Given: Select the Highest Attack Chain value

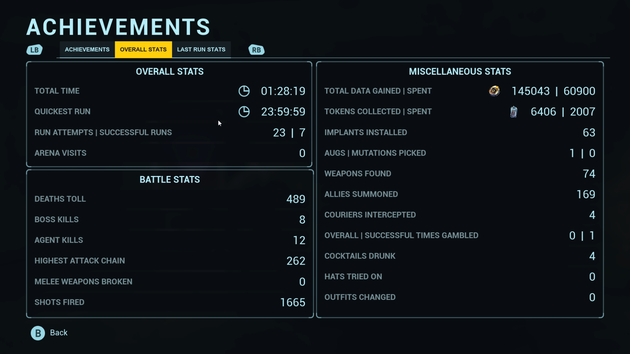Looking at the screenshot, I should coord(296,261).
